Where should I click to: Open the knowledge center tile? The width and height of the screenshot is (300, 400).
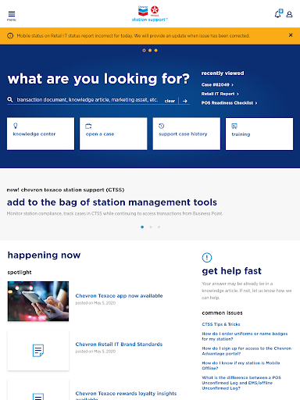41,134
